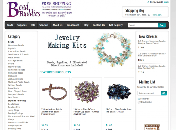The height and width of the screenshot is (130, 176).
Task: Open the Jet AB tile beads image
Action: point(119,92)
